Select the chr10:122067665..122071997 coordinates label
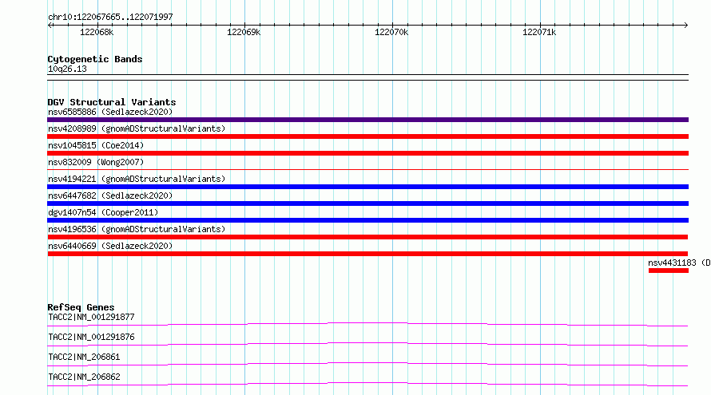The width and height of the screenshot is (711, 395). click(110, 17)
